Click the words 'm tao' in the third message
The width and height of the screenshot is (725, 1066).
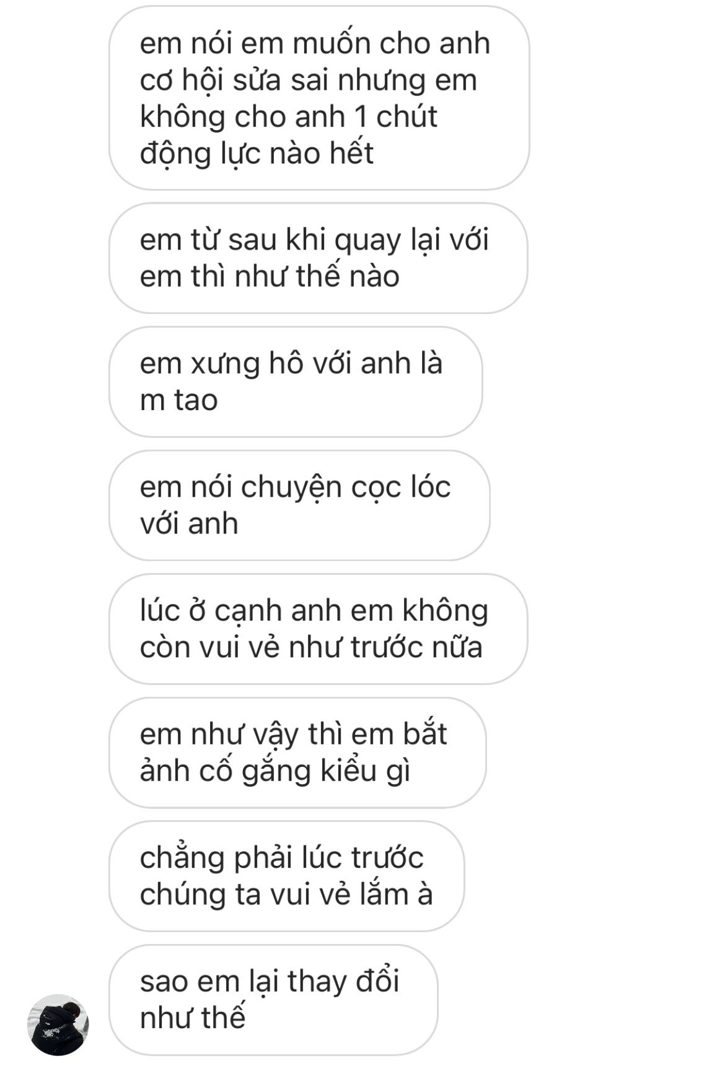[179, 400]
